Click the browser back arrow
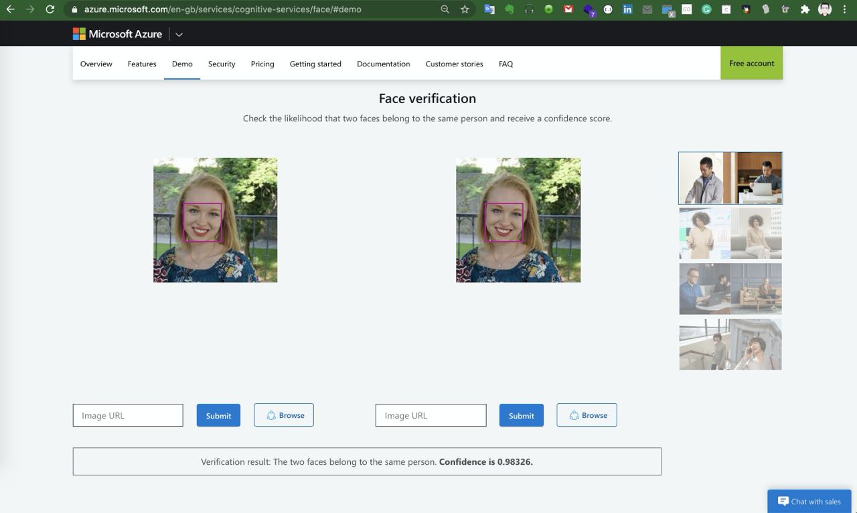 click(10, 9)
